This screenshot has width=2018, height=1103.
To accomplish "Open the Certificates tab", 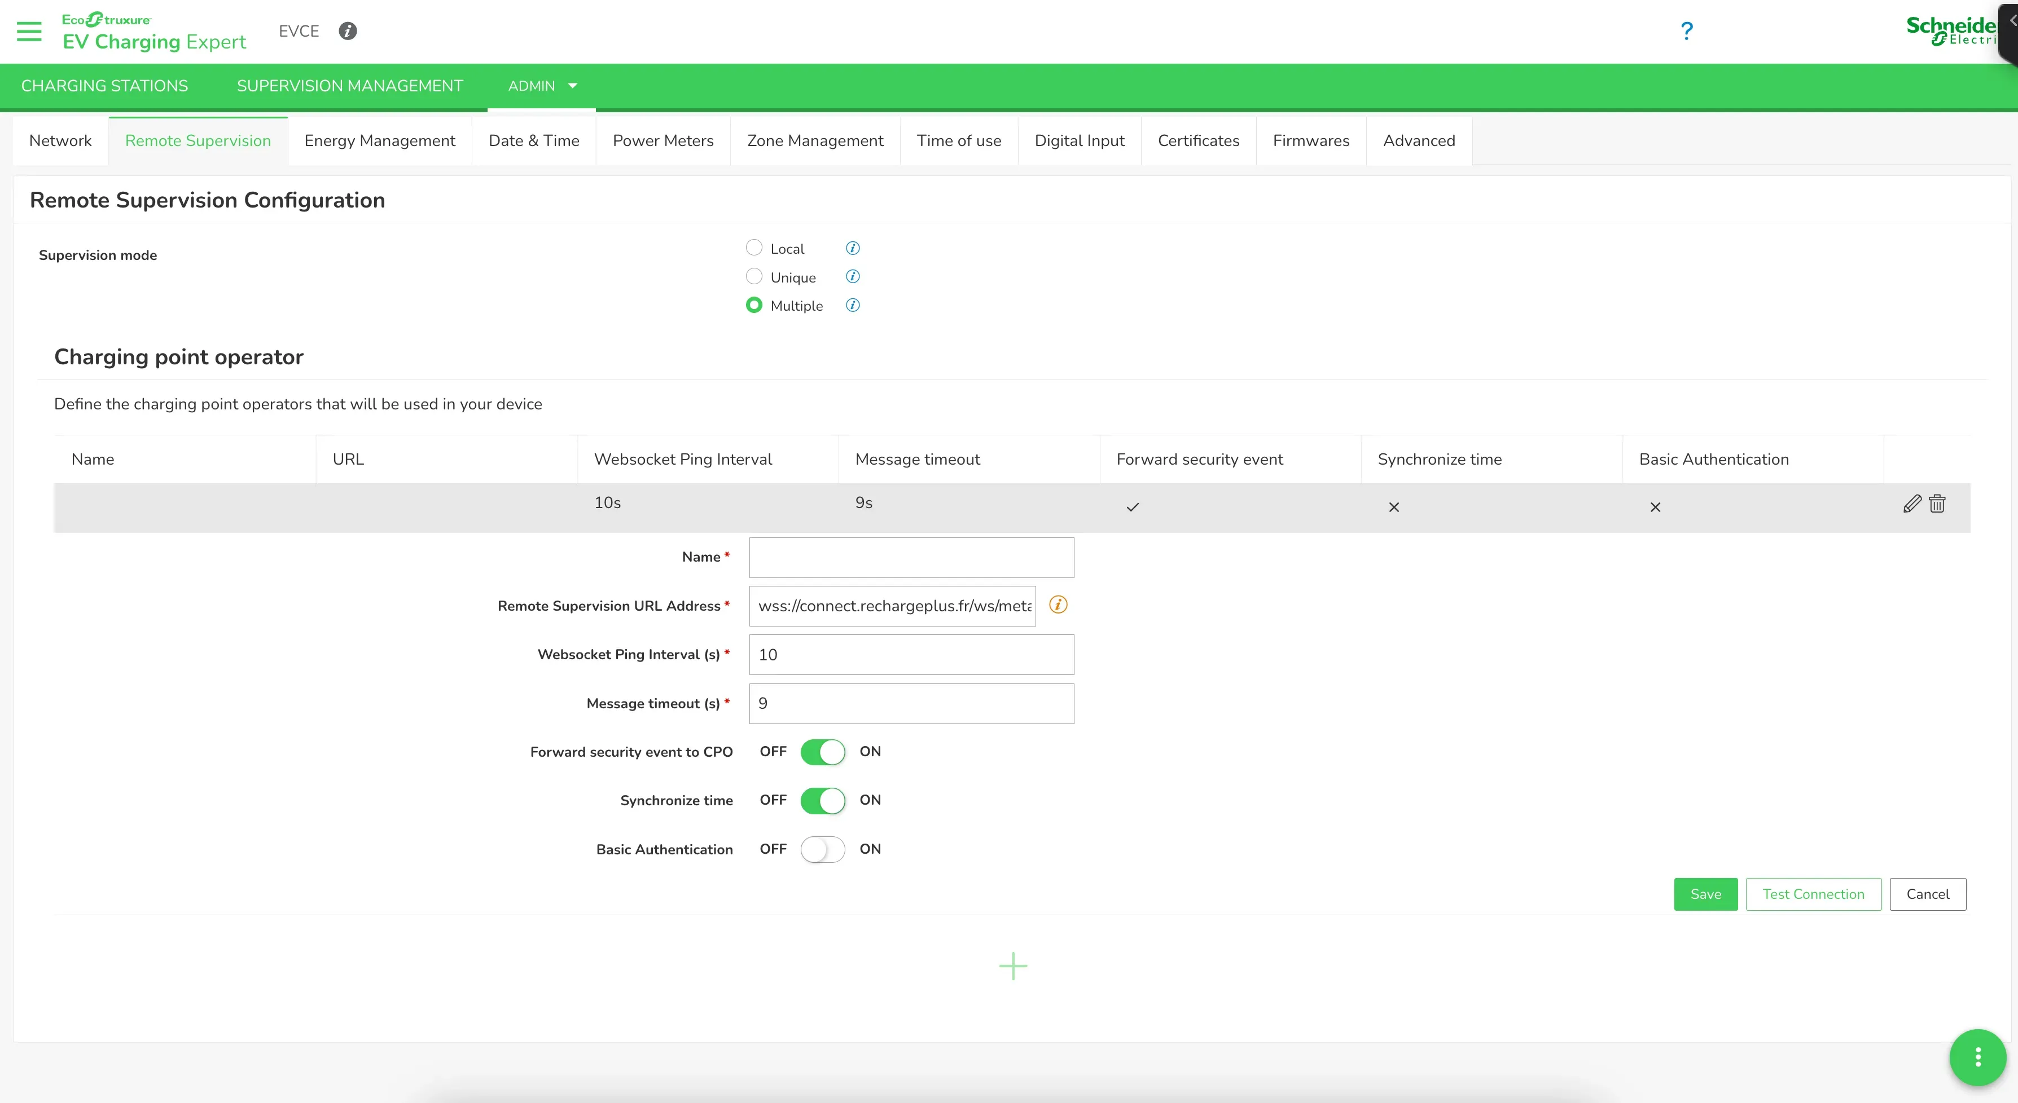I will 1199,141.
